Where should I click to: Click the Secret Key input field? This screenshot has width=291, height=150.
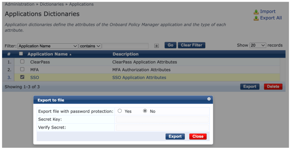[x=162, y=119]
